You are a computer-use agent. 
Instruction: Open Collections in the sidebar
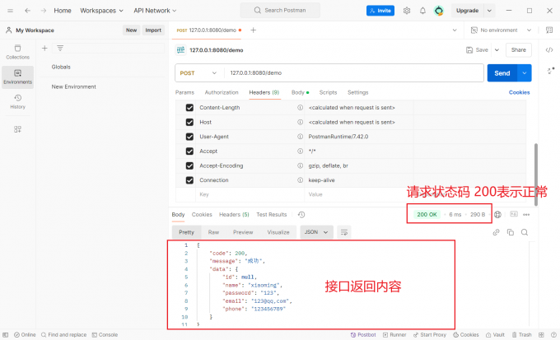[x=18, y=52]
